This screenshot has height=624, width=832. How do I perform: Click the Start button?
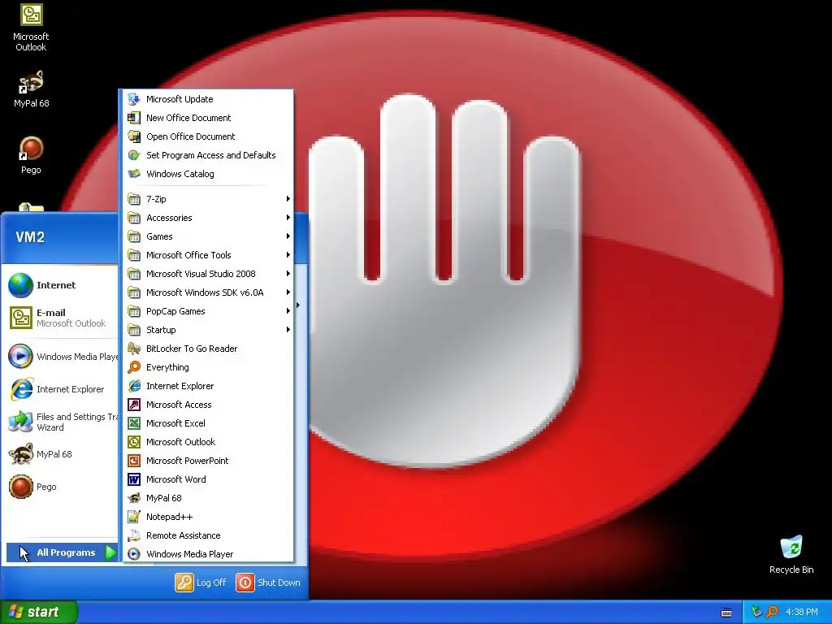coord(39,612)
